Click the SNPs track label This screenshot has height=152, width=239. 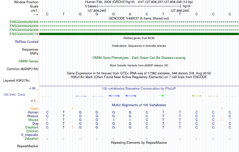pyautogui.click(x=34, y=53)
